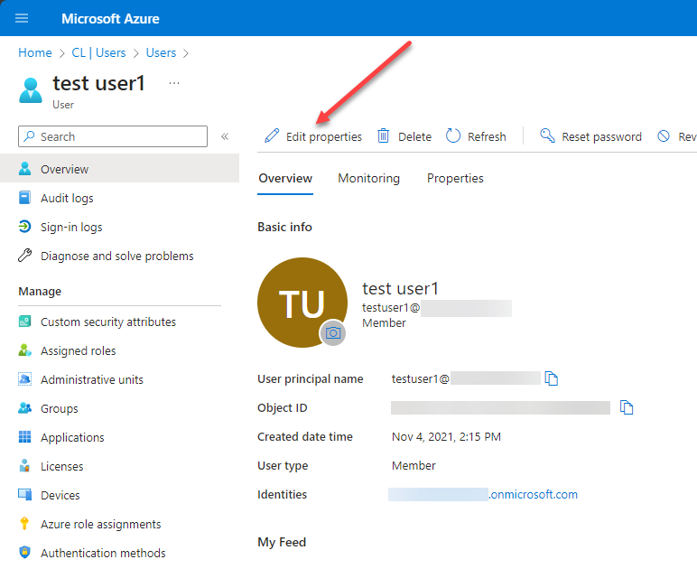Navigate to Users breadcrumb link
This screenshot has width=697, height=569.
(x=161, y=53)
